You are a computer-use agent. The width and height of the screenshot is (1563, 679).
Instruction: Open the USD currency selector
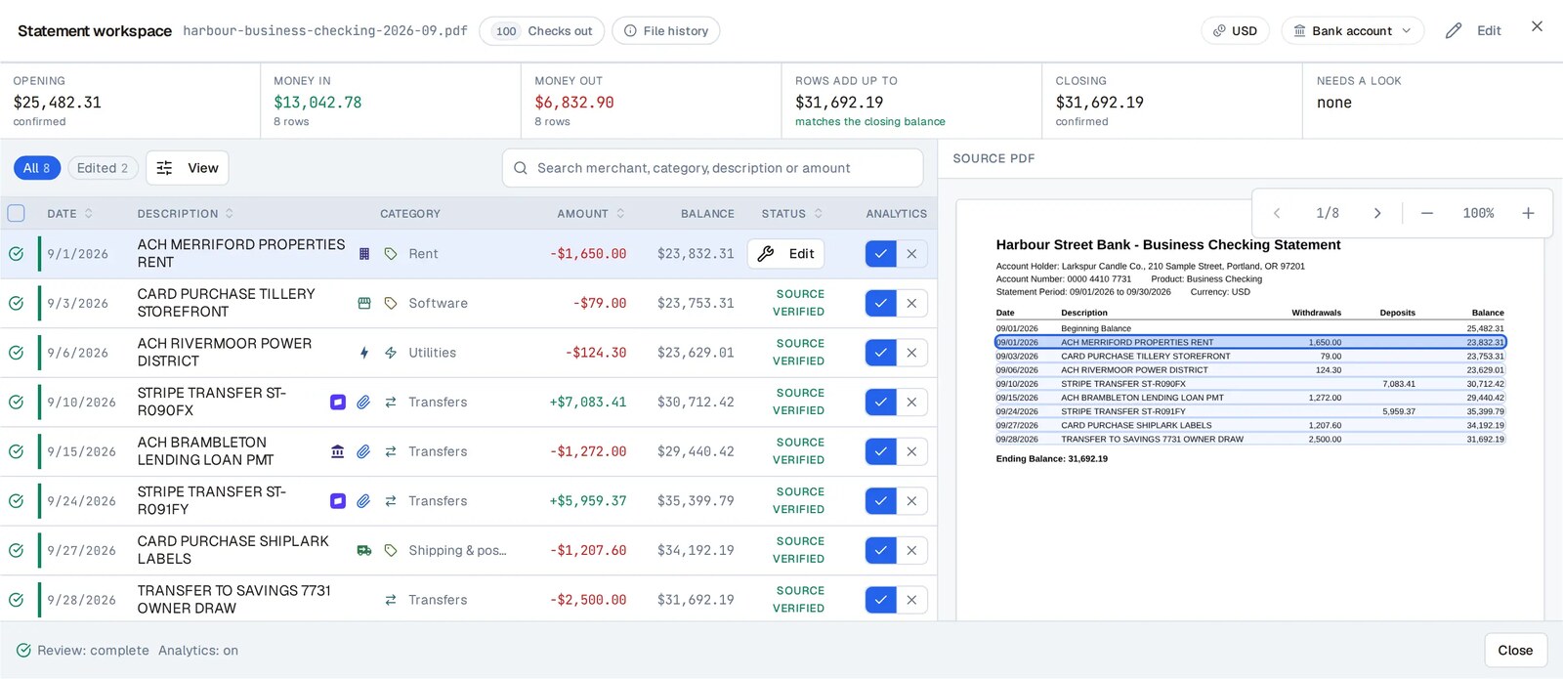1236,31
